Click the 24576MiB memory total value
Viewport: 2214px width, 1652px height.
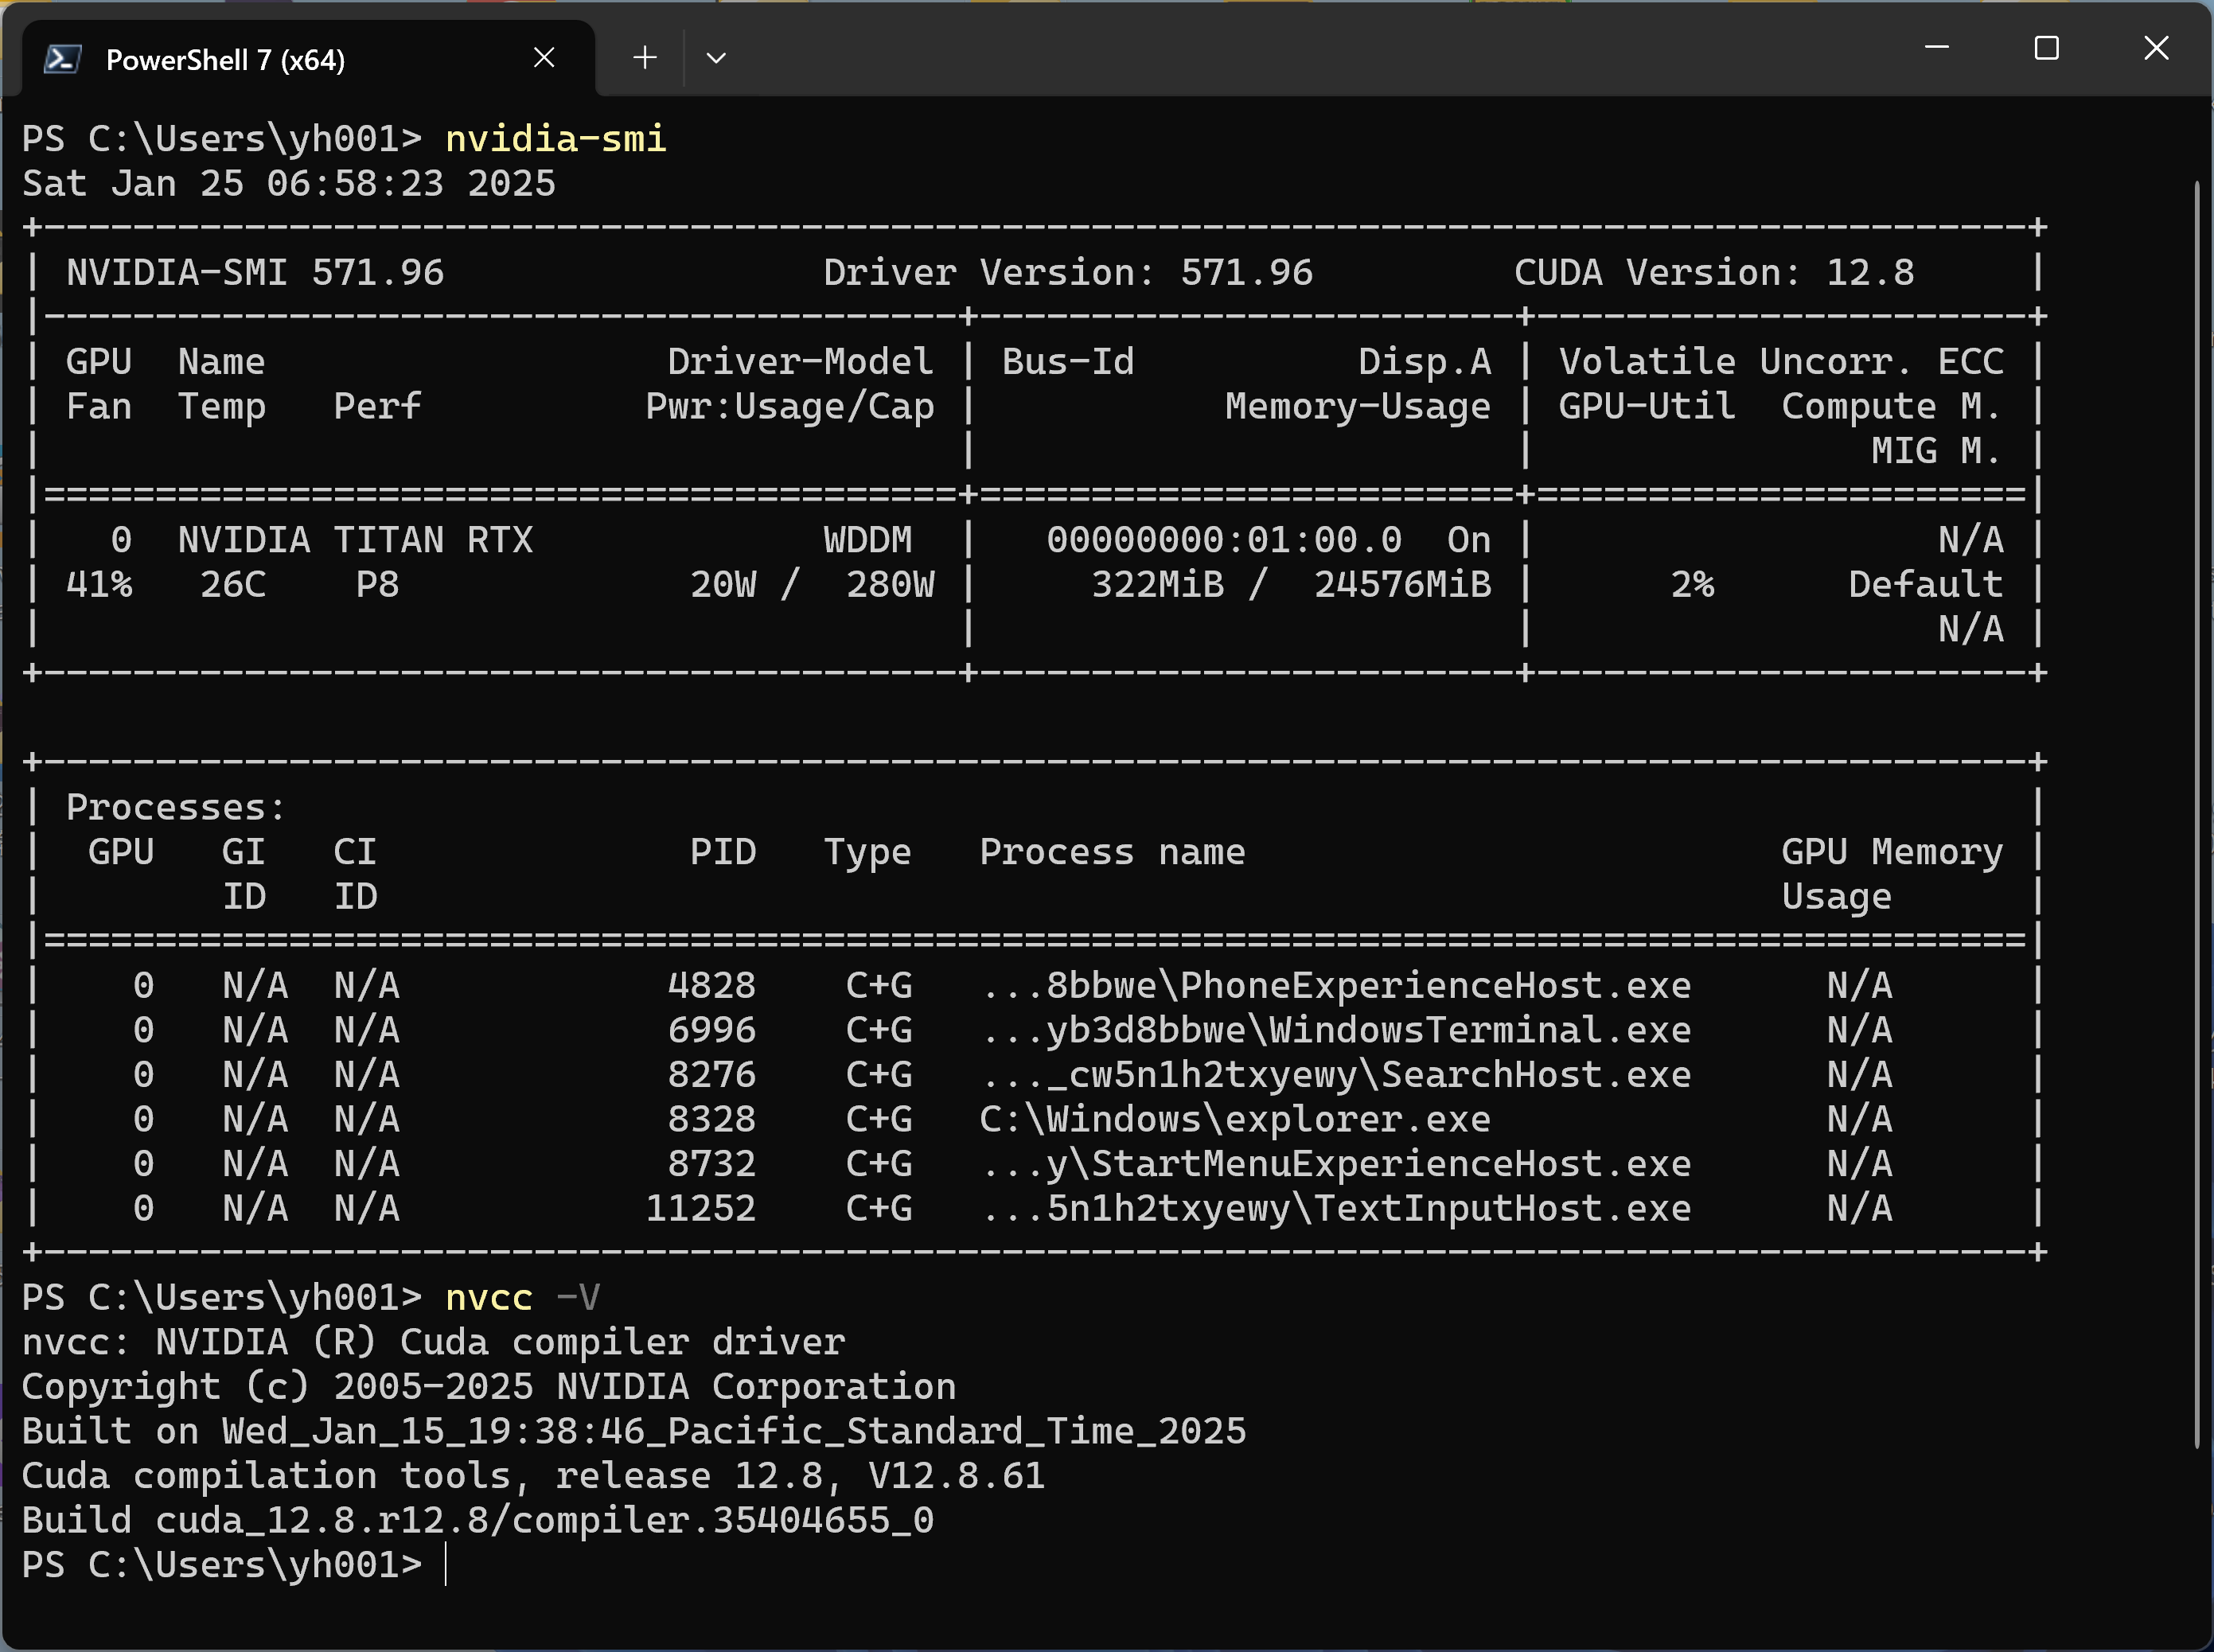click(1402, 585)
